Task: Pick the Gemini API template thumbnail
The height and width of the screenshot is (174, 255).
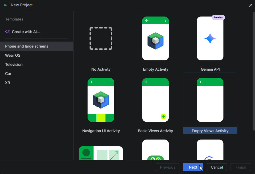Action: coord(210,38)
